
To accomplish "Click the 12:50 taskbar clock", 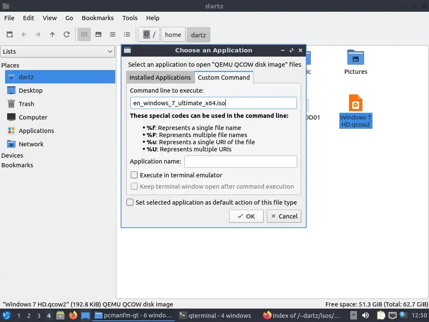I will pyautogui.click(x=419, y=315).
